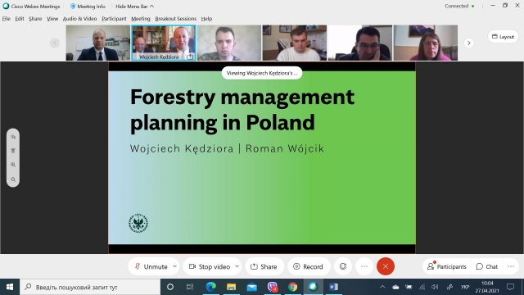The height and width of the screenshot is (295, 524).
Task: Start recording the meeting
Action: coord(309,266)
